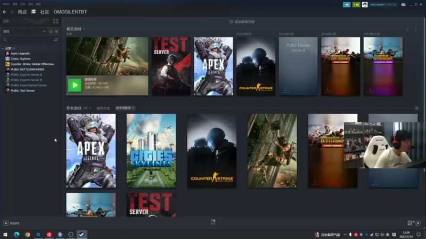Screen dimensions: 426x239
Task: Open the downloads manager at bottom center
Action: click(213, 222)
